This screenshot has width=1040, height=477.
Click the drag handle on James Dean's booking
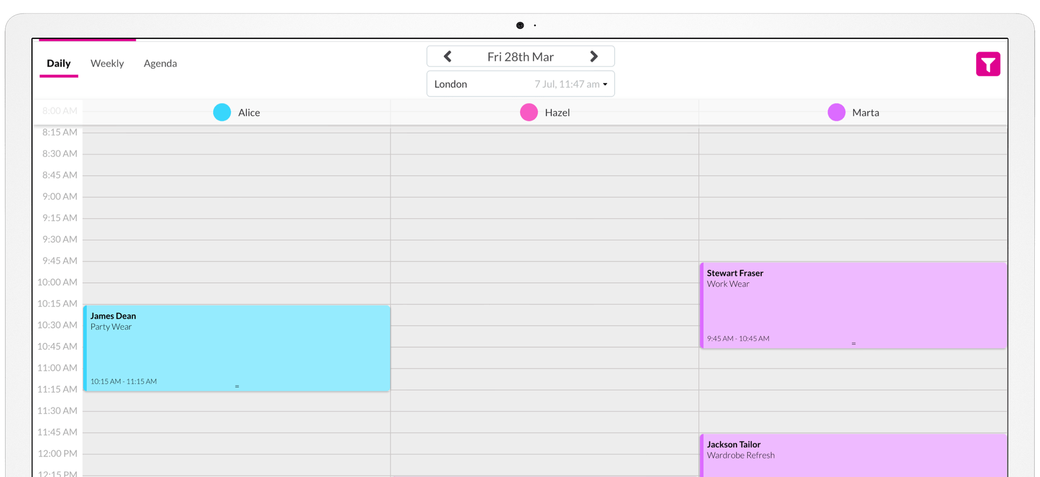(237, 386)
